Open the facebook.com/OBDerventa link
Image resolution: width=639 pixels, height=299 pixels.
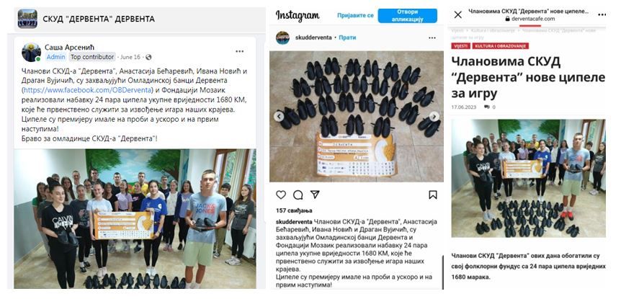(88, 90)
